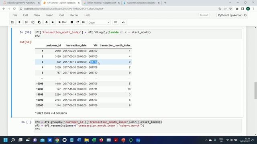257x144 pixels.
Task: Open the Insert menu
Action: pos(50,15)
